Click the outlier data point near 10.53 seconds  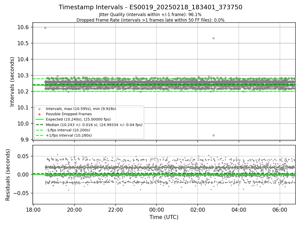click(213, 38)
